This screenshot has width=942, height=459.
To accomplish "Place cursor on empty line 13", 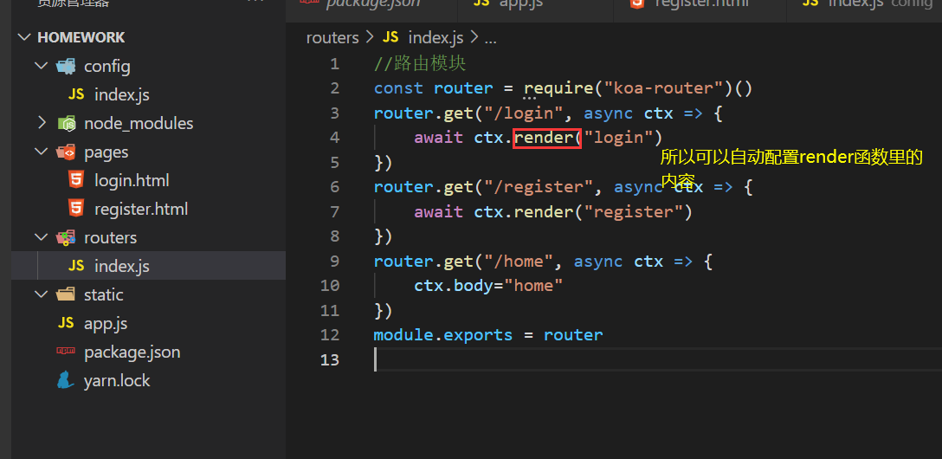I will tap(658, 359).
